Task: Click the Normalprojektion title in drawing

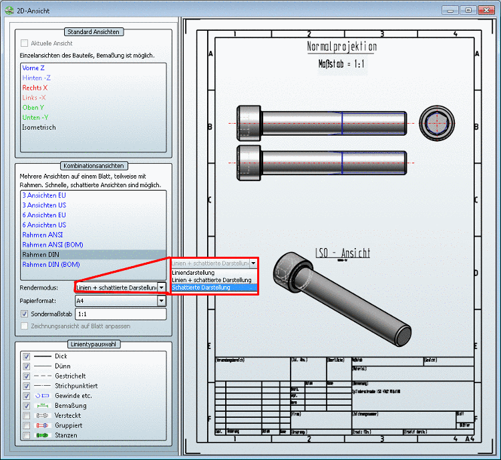Action: [x=342, y=46]
